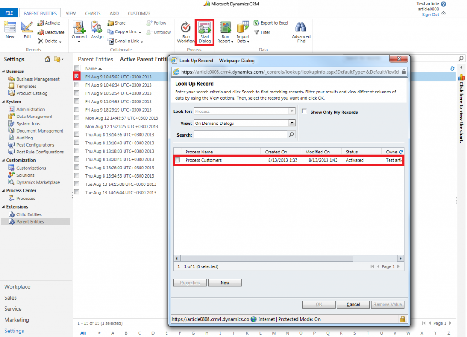This screenshot has width=467, height=337.
Task: Open the Customize ribbon tab
Action: pyautogui.click(x=139, y=13)
